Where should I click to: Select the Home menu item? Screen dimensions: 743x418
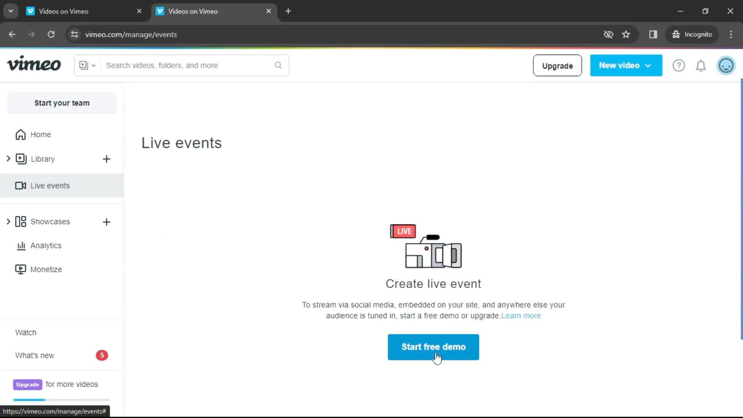tap(40, 134)
